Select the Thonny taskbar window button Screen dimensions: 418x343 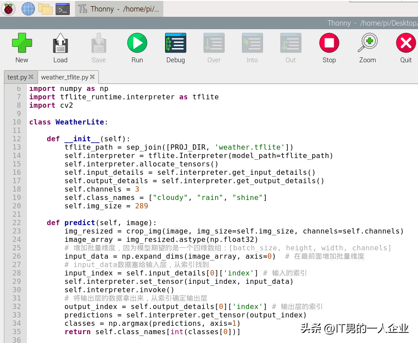[119, 9]
